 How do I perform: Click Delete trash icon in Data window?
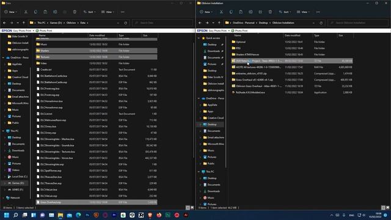[75, 12]
